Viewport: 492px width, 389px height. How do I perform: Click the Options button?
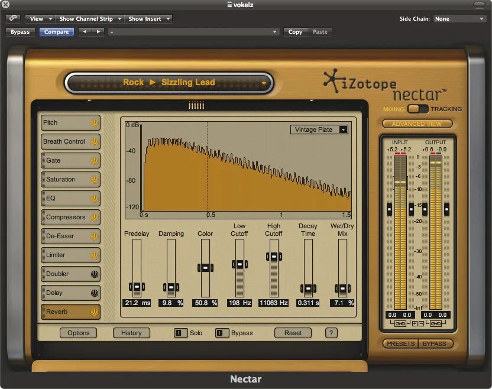(x=78, y=333)
